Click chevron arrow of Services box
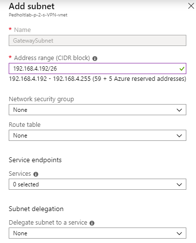This screenshot has width=196, height=243. point(179,184)
